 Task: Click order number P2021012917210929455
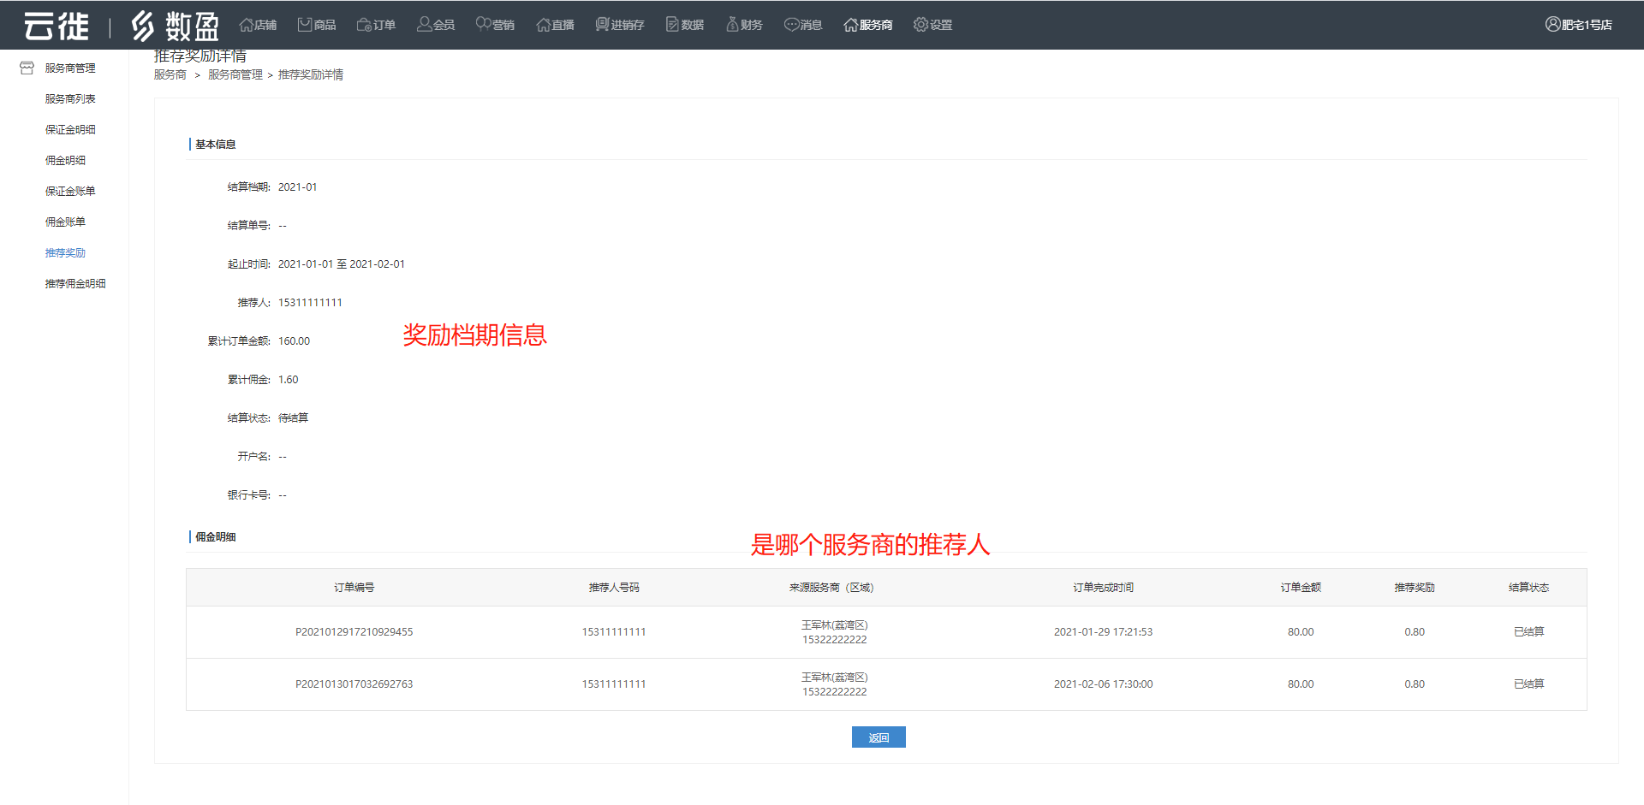354,632
